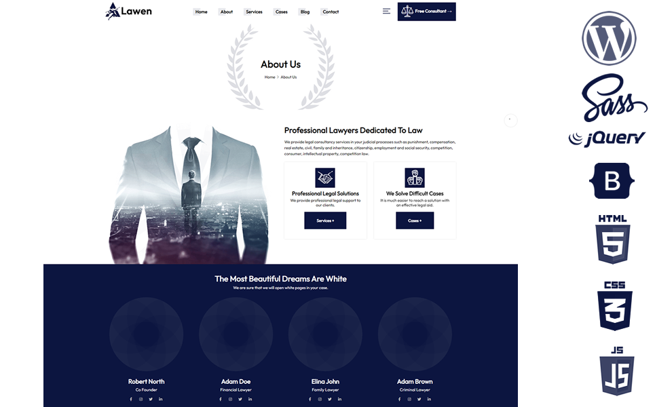
Task: Click the Home breadcrumb link
Action: coord(269,77)
